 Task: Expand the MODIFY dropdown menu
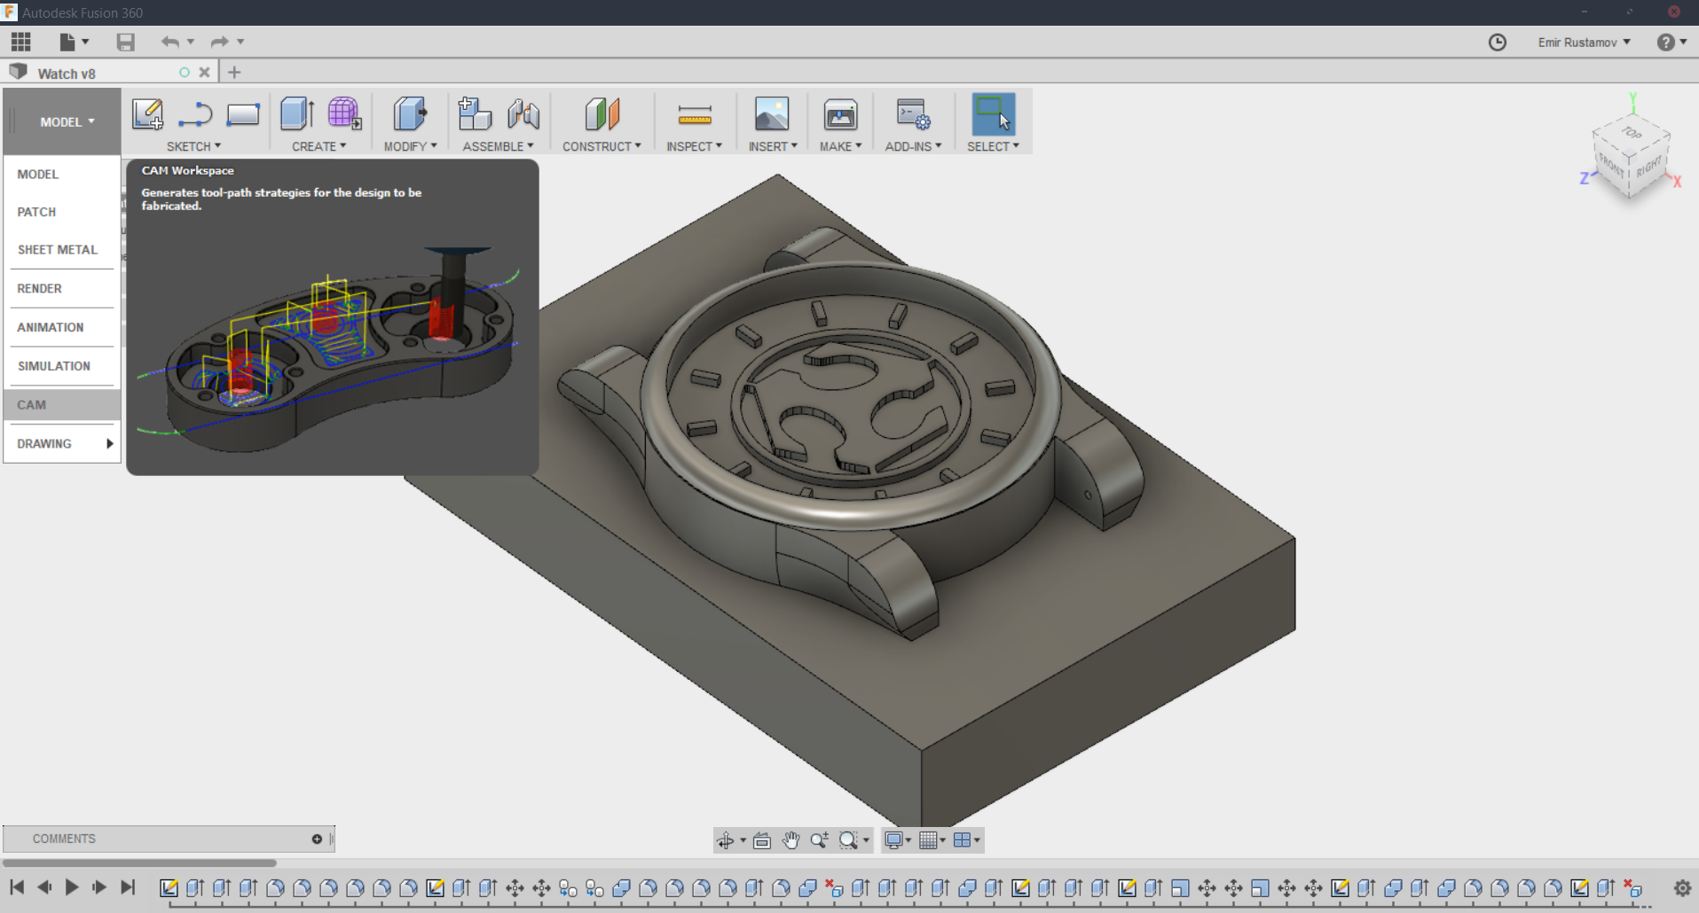(410, 146)
